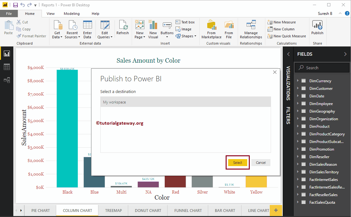Create a New Measure
Screen dimensions: 351x217
point(281,22)
